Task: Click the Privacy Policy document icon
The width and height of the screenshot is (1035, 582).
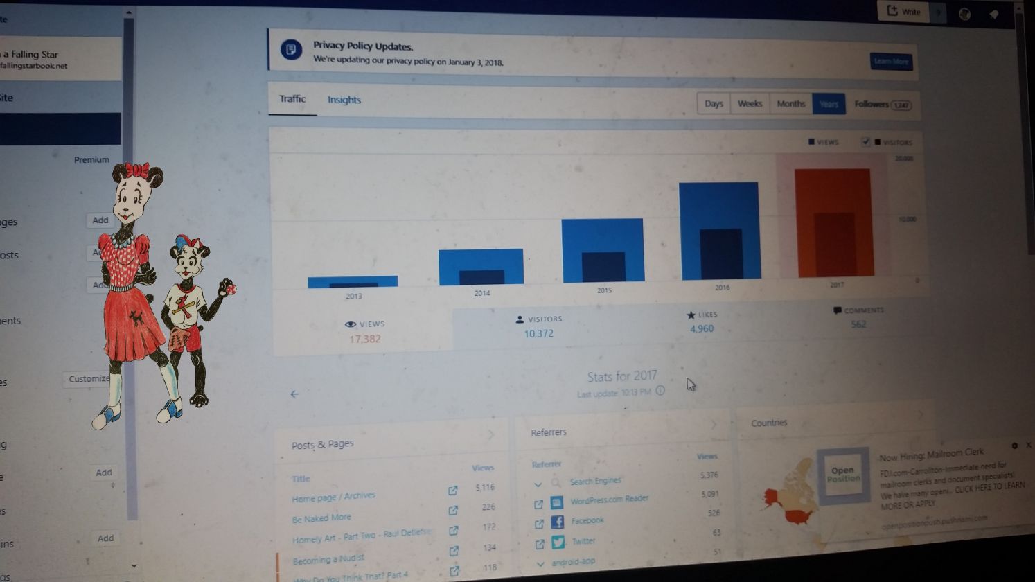Action: tap(291, 50)
